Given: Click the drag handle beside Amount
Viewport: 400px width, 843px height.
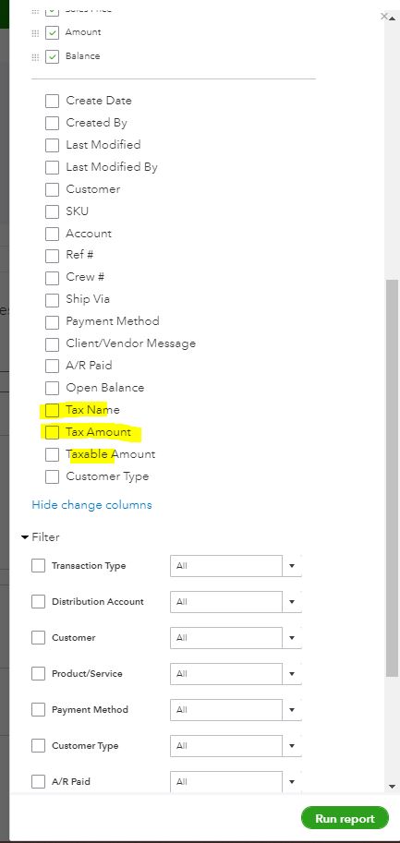Looking at the screenshot, I should point(35,33).
